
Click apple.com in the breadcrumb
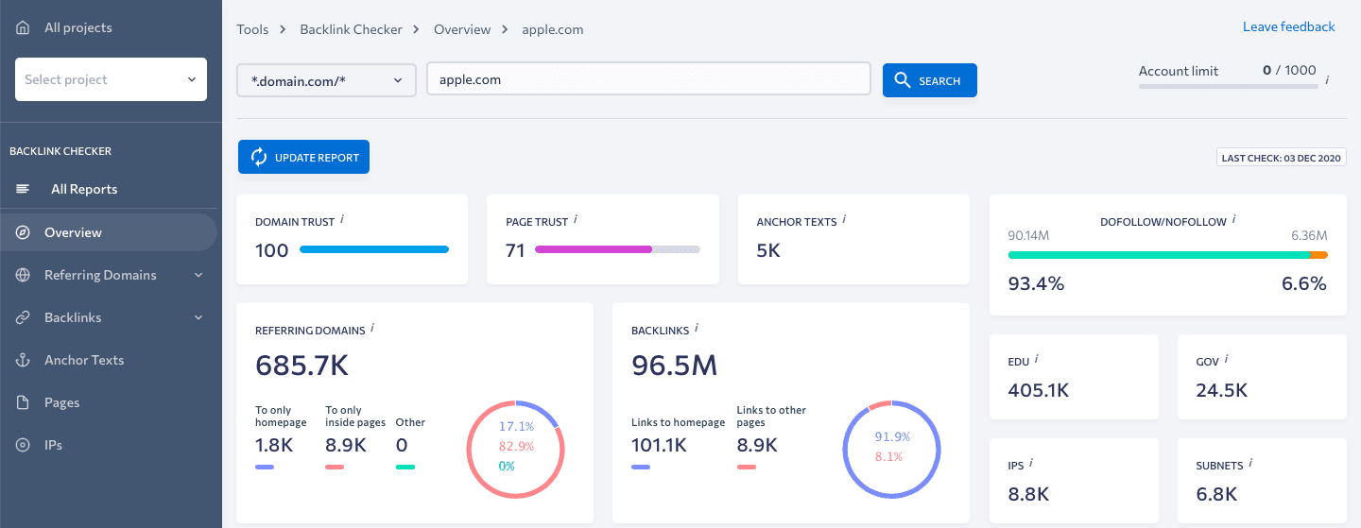coord(553,29)
